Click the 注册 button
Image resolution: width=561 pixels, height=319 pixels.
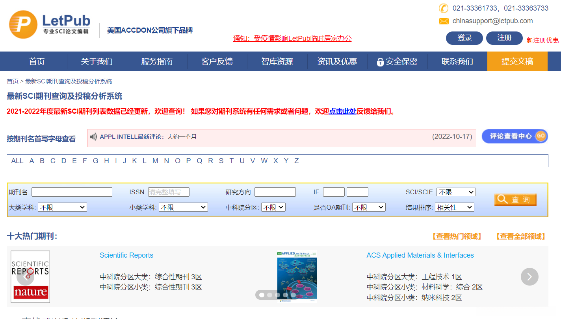(x=504, y=38)
